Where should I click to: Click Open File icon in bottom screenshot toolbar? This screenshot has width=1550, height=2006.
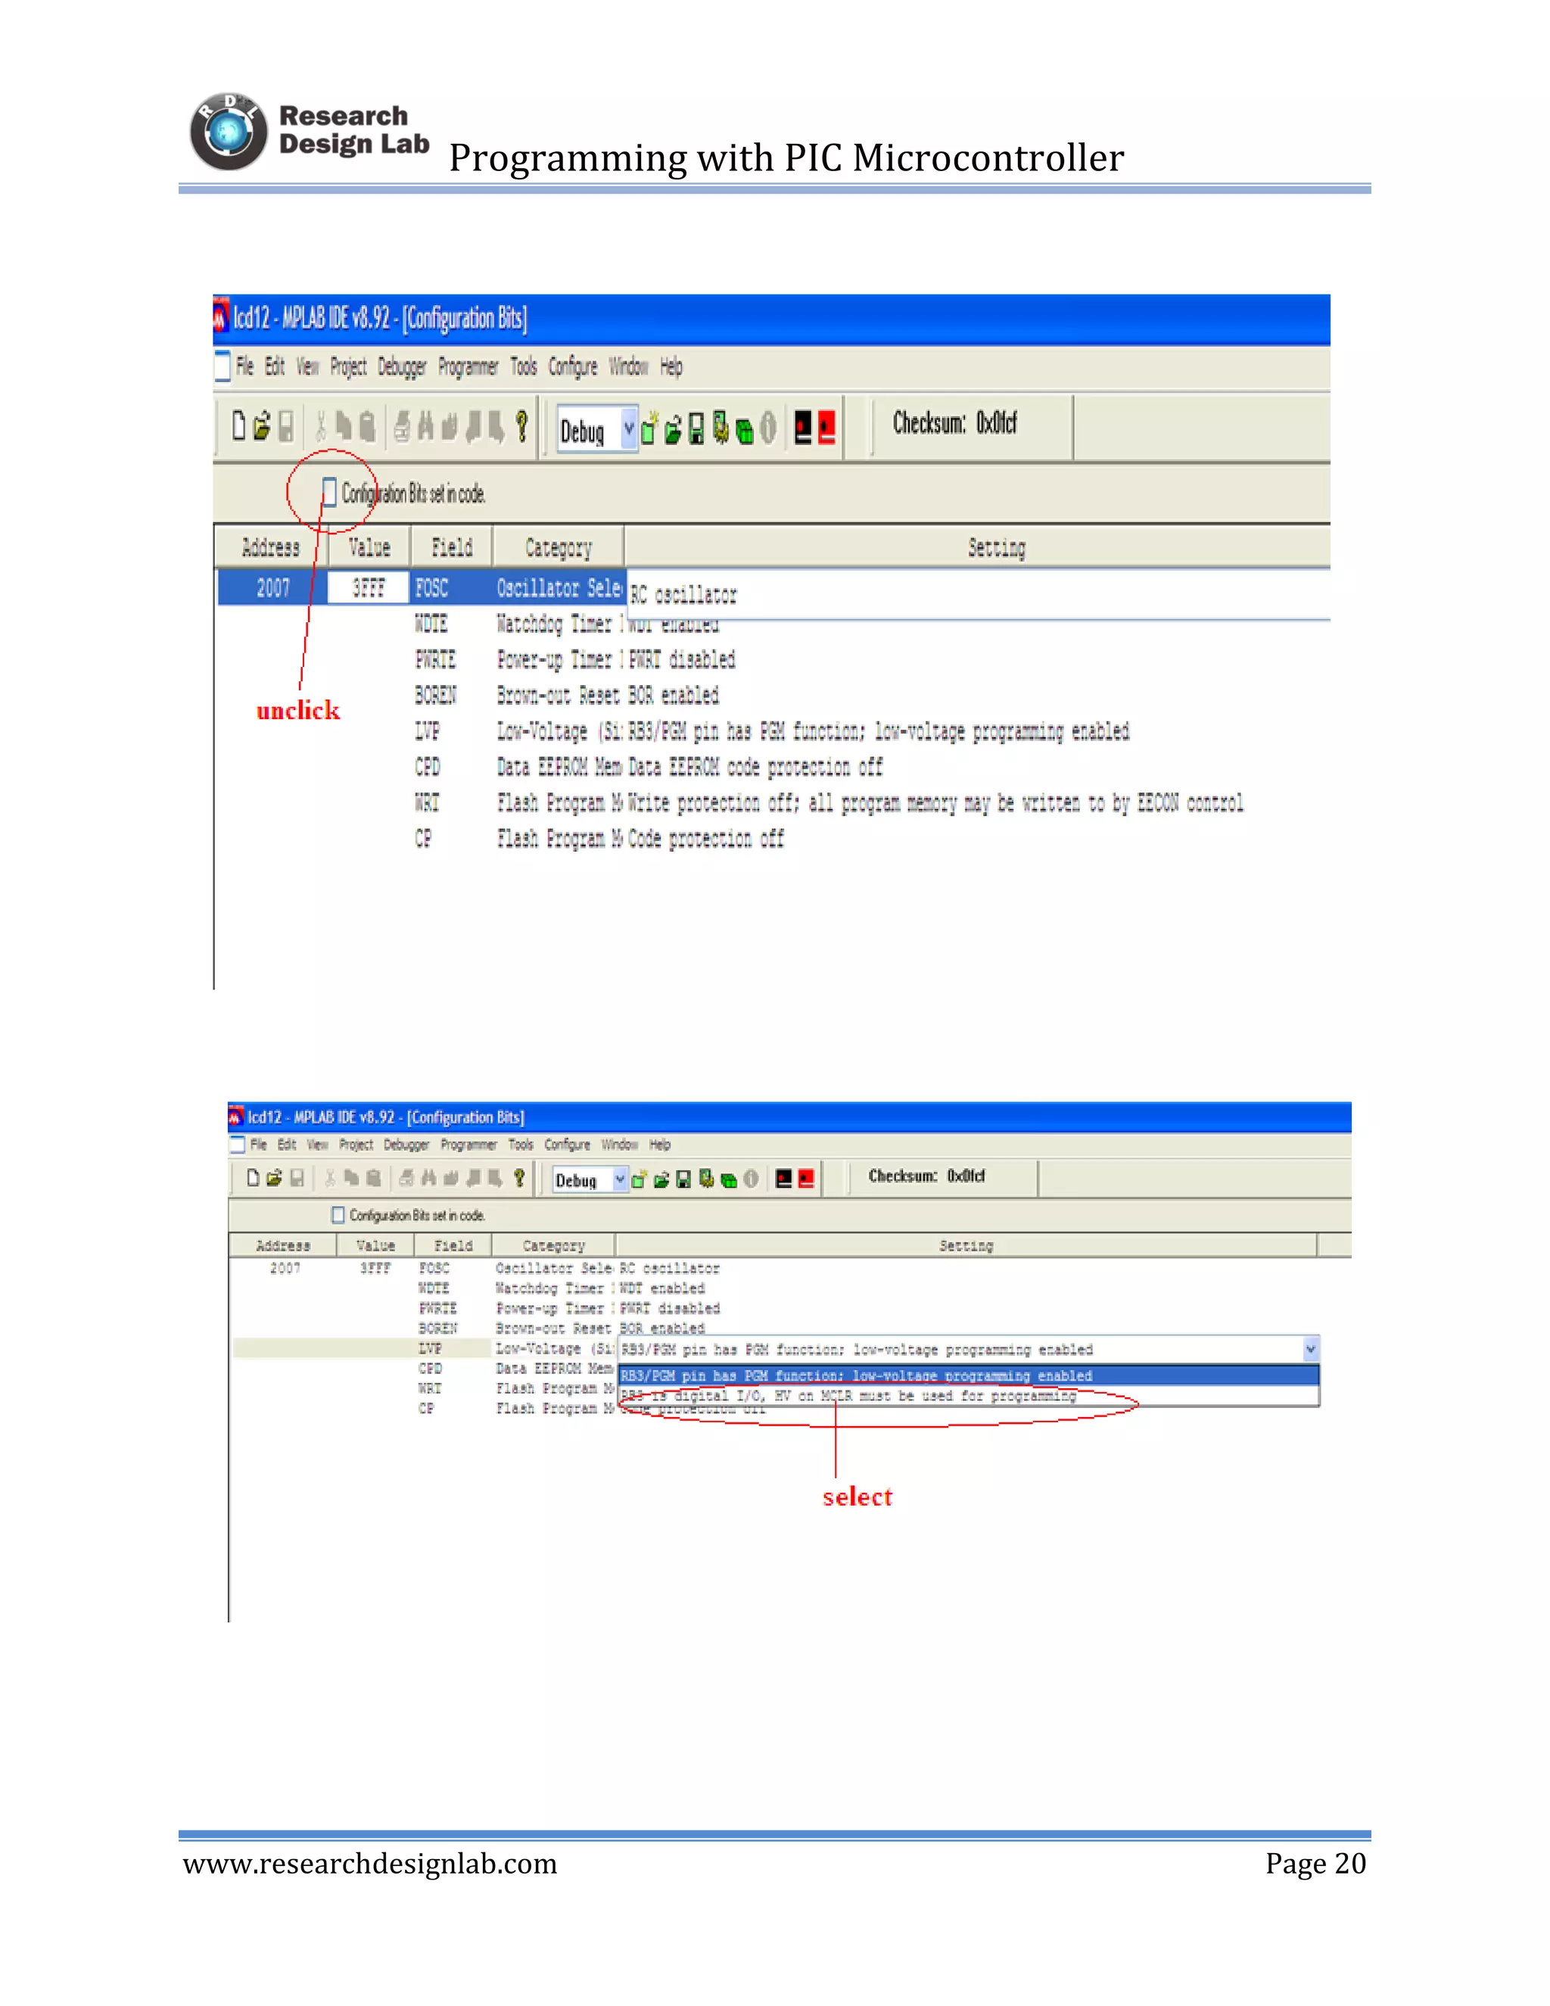point(274,1178)
